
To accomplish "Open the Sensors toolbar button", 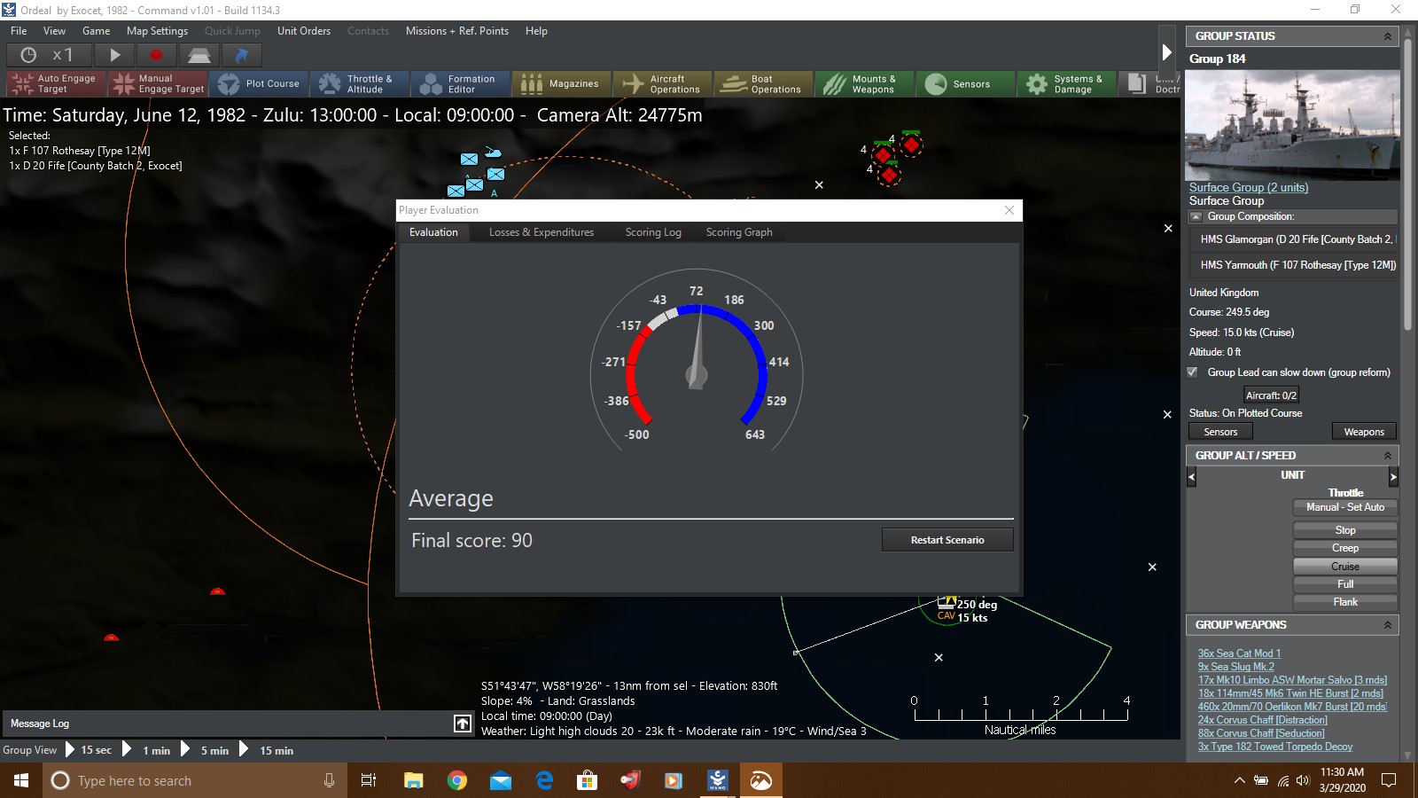I will [965, 83].
